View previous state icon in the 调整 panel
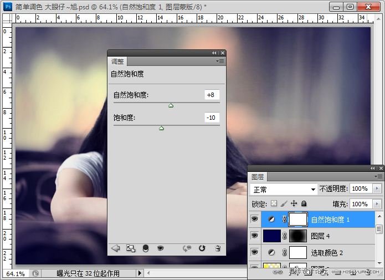 click(187, 248)
